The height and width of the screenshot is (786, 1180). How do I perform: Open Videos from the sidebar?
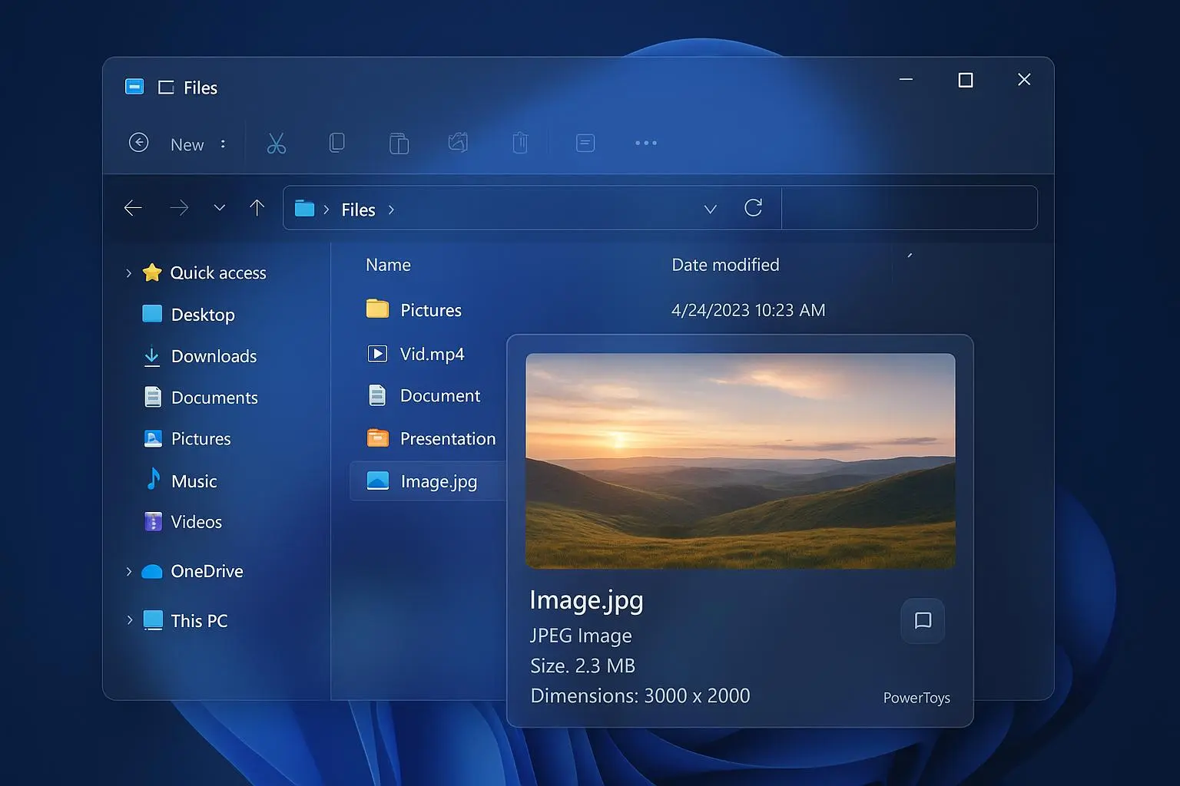pyautogui.click(x=196, y=522)
